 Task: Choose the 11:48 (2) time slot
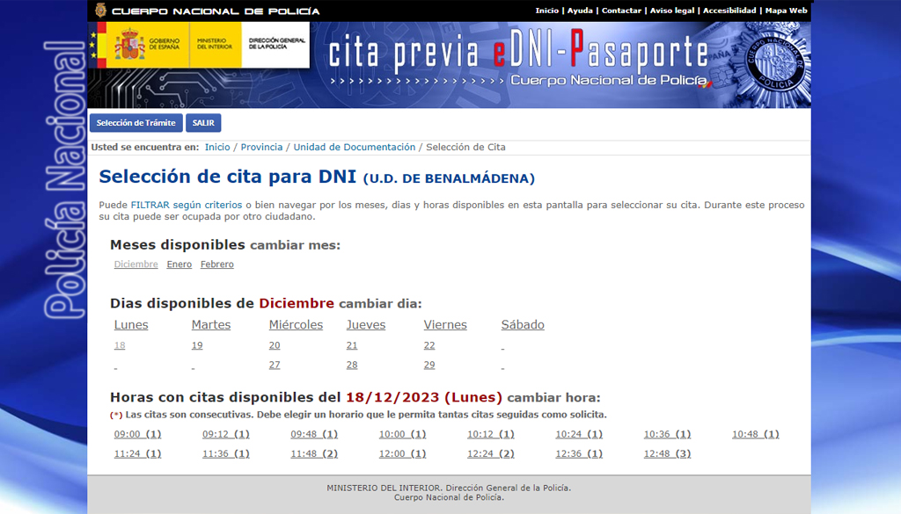click(x=314, y=453)
